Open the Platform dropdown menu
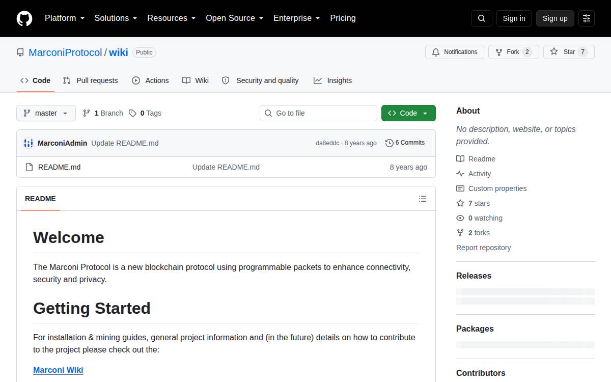 65,18
